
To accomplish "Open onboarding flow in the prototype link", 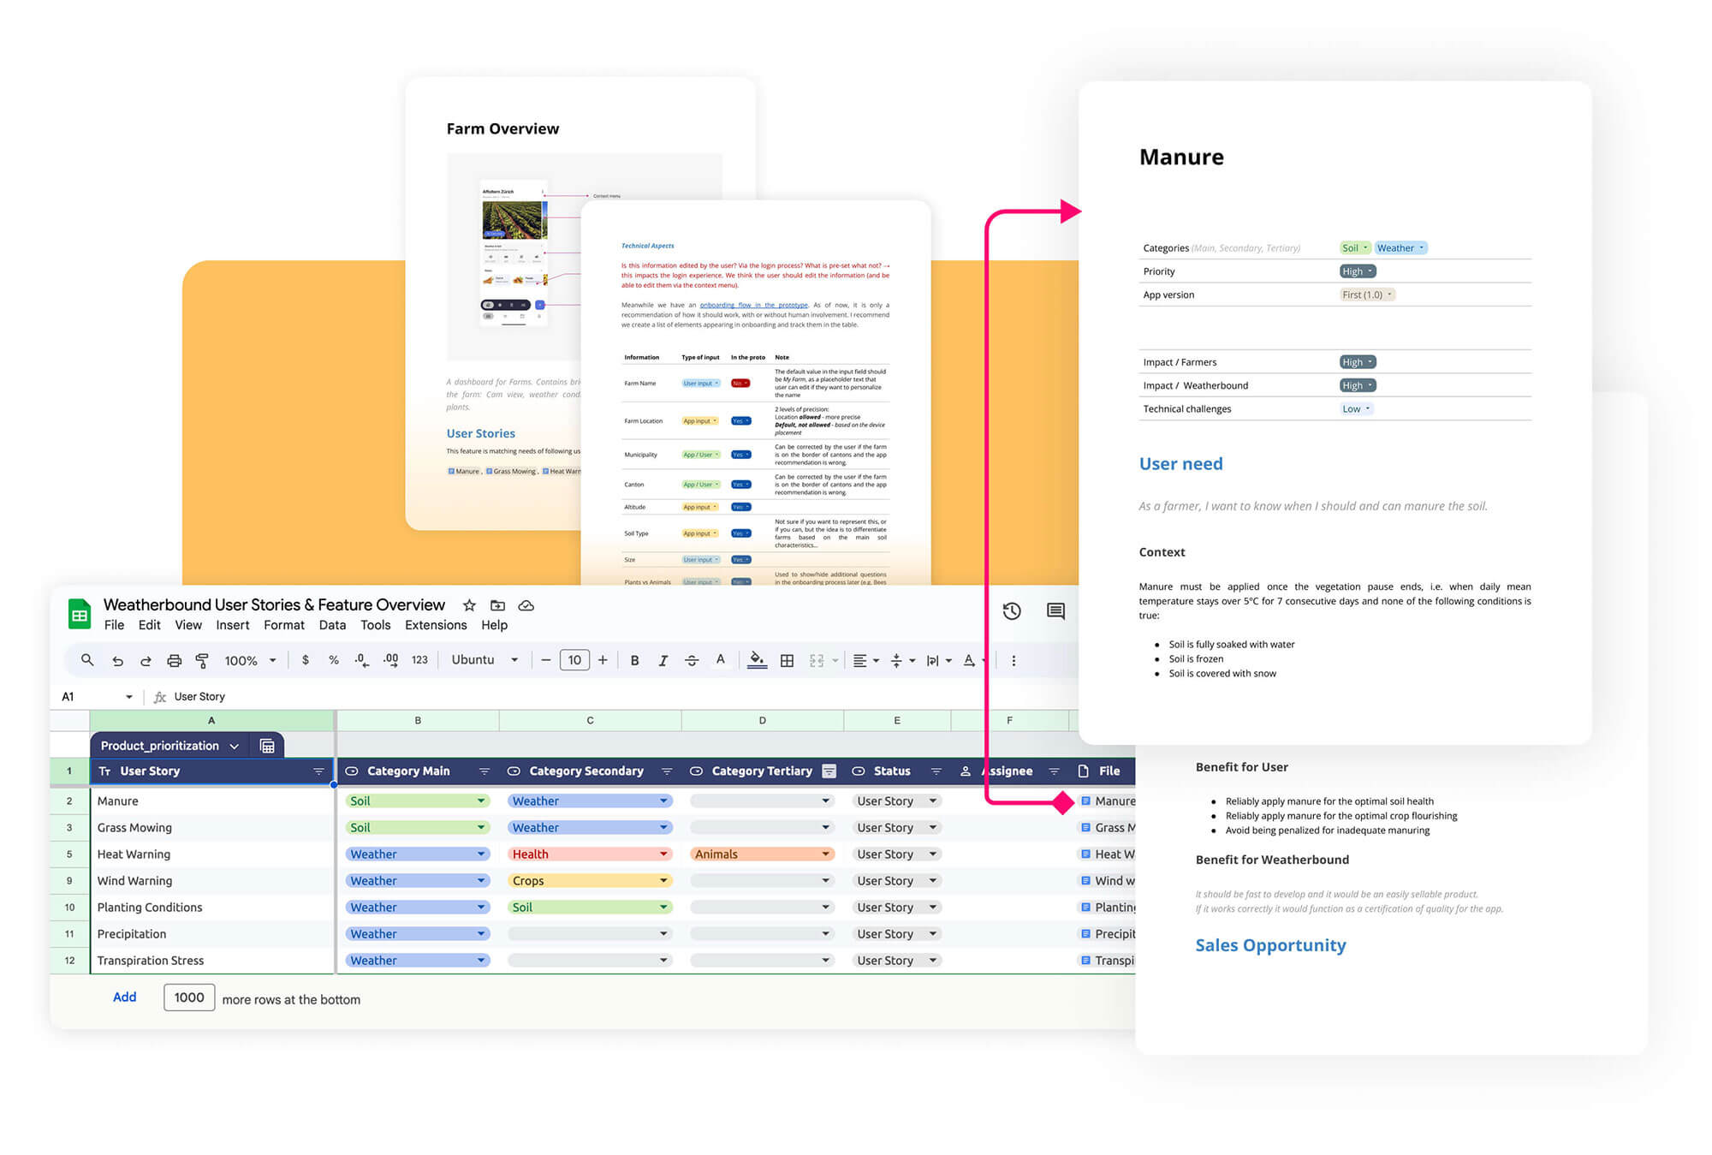I will coord(753,305).
